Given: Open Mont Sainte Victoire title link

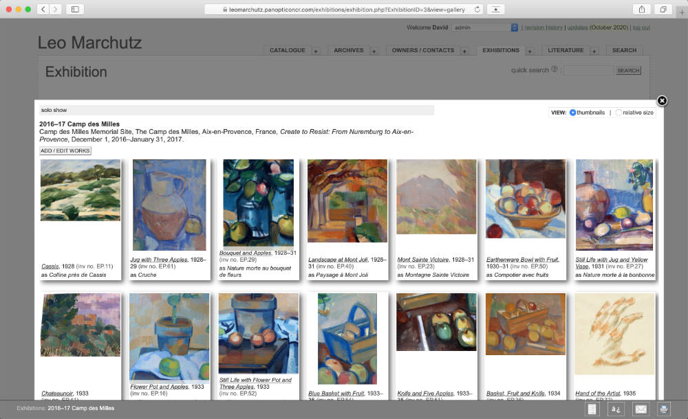Looking at the screenshot, I should (x=423, y=260).
